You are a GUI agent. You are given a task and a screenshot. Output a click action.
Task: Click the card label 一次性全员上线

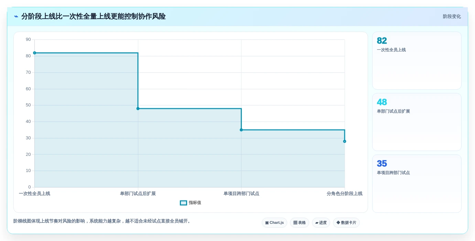391,50
